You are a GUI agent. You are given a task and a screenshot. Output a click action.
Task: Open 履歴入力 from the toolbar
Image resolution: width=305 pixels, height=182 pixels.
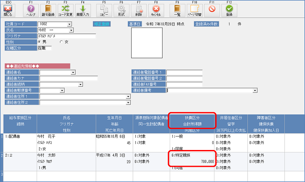pos(83,9)
